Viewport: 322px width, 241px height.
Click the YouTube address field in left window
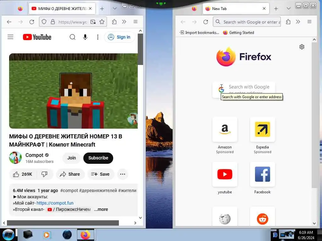[73, 22]
